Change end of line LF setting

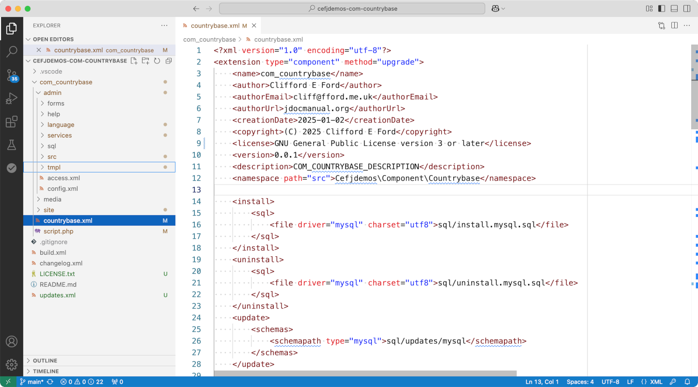coord(630,382)
